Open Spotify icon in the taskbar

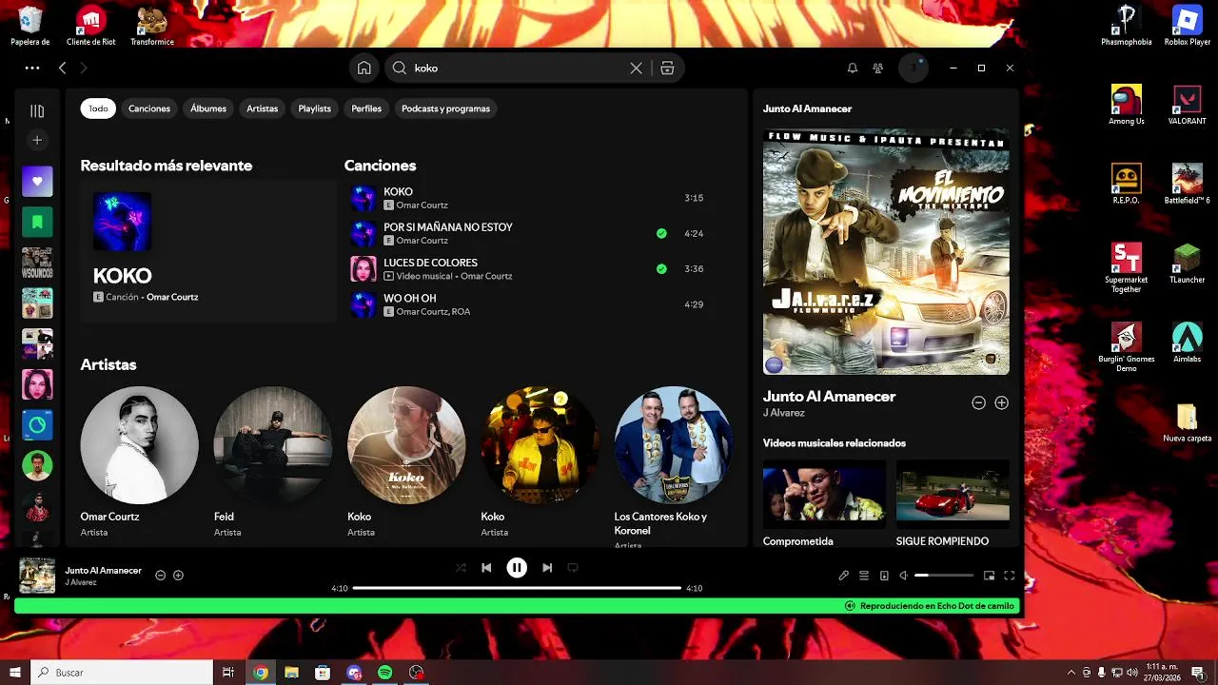[x=384, y=673]
